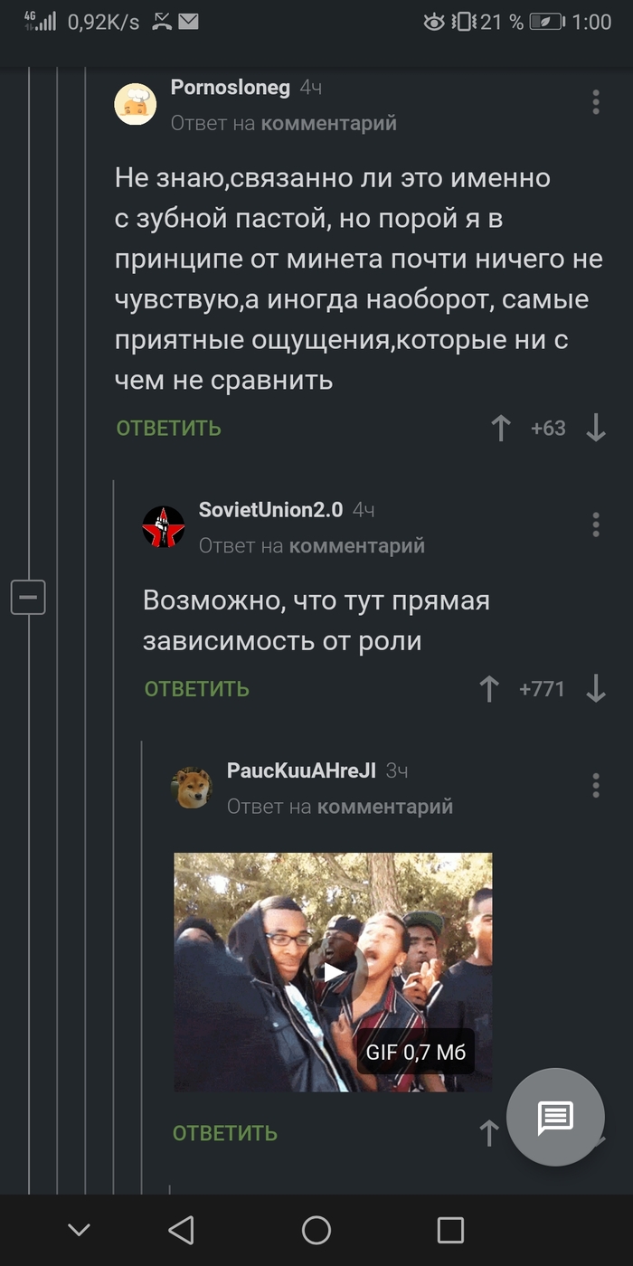Hide navigation bar with the down chevron

pyautogui.click(x=79, y=1229)
